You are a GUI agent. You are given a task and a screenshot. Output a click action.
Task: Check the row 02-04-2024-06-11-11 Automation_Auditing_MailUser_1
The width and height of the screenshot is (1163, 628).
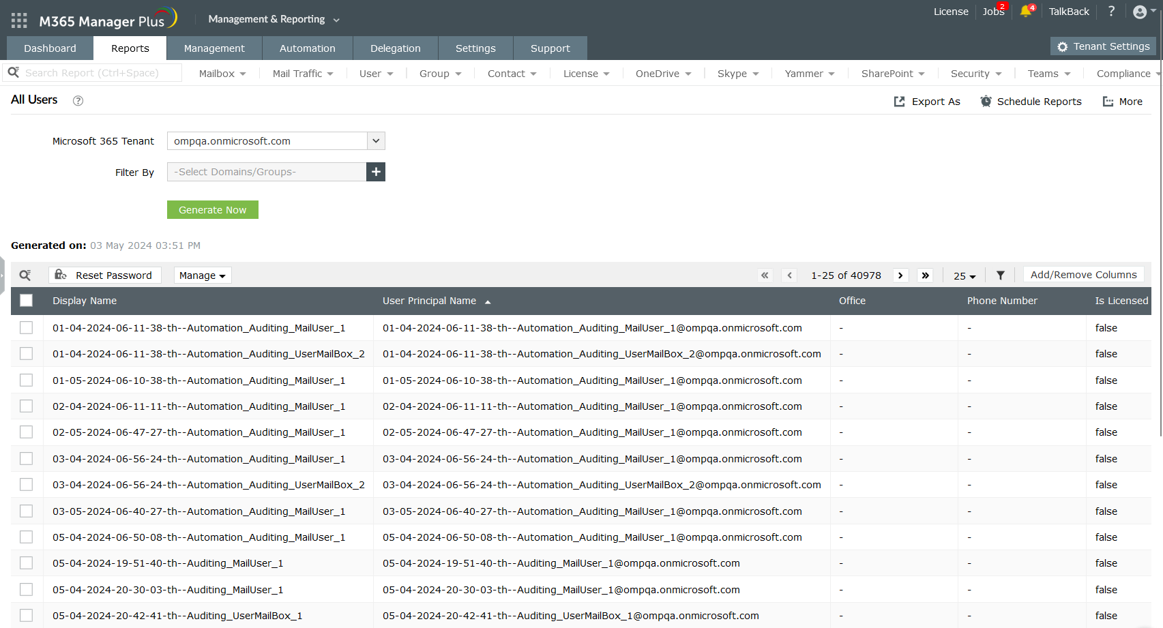pyautogui.click(x=26, y=406)
